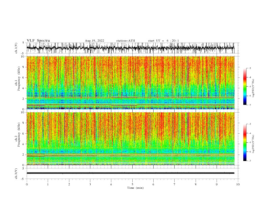
Task: Click the ch.3 flat black trace
Action: [130, 173]
